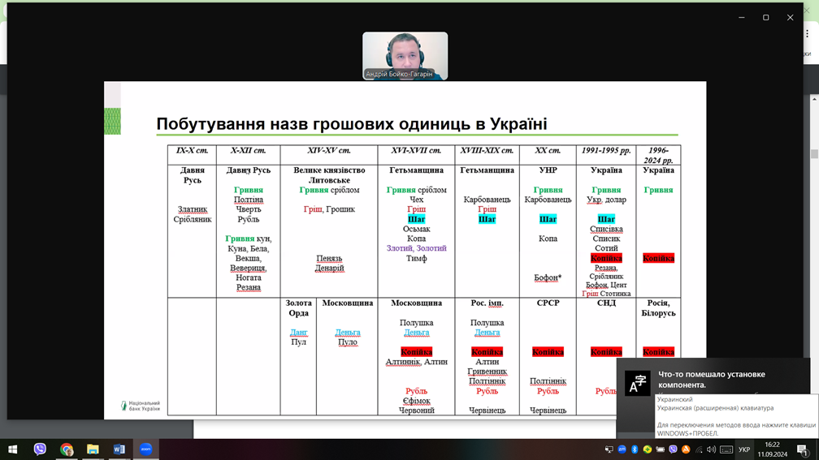Screen dimensions: 819x460
Task: Click 'Карбованець' in the УНР column
Action: 548,200
